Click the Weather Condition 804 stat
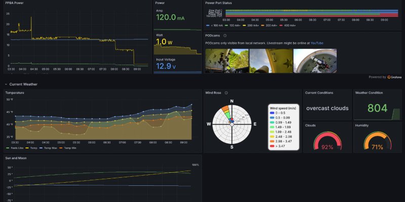 pos(377,108)
